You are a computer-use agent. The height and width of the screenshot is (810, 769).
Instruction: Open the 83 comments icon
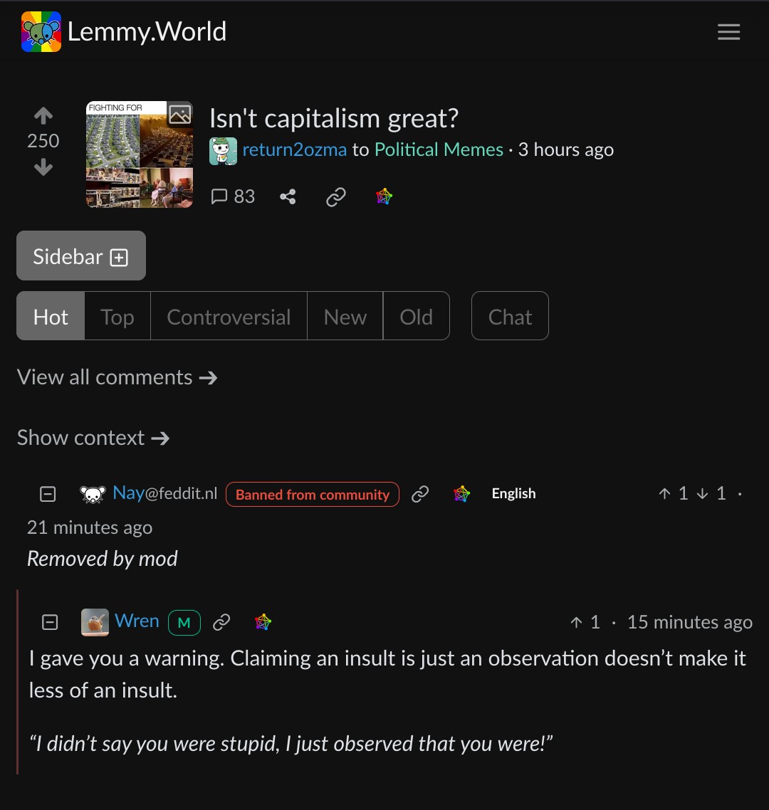233,197
